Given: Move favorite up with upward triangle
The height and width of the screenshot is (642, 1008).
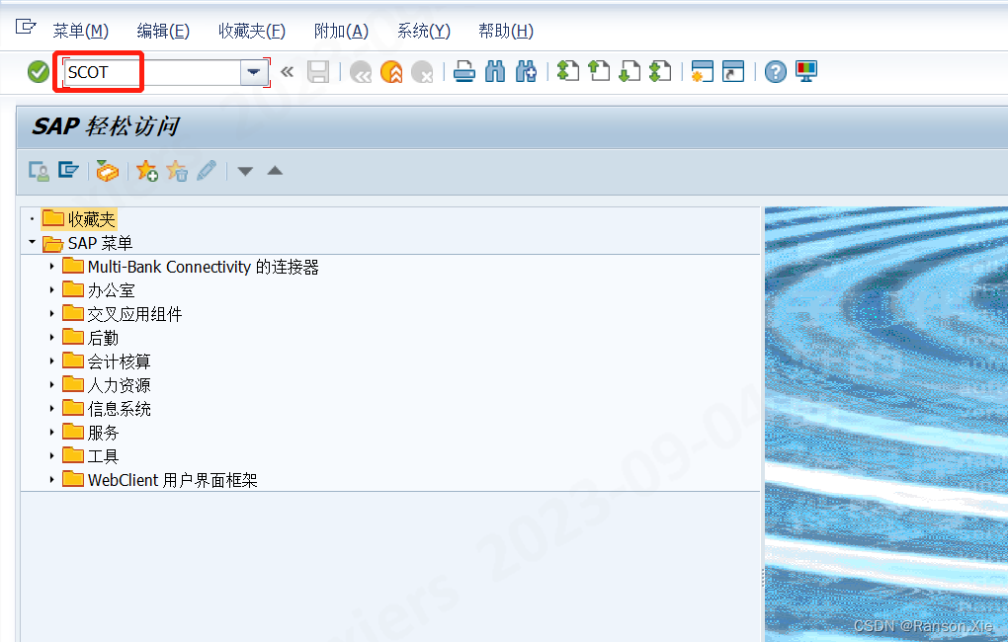Looking at the screenshot, I should [x=275, y=170].
